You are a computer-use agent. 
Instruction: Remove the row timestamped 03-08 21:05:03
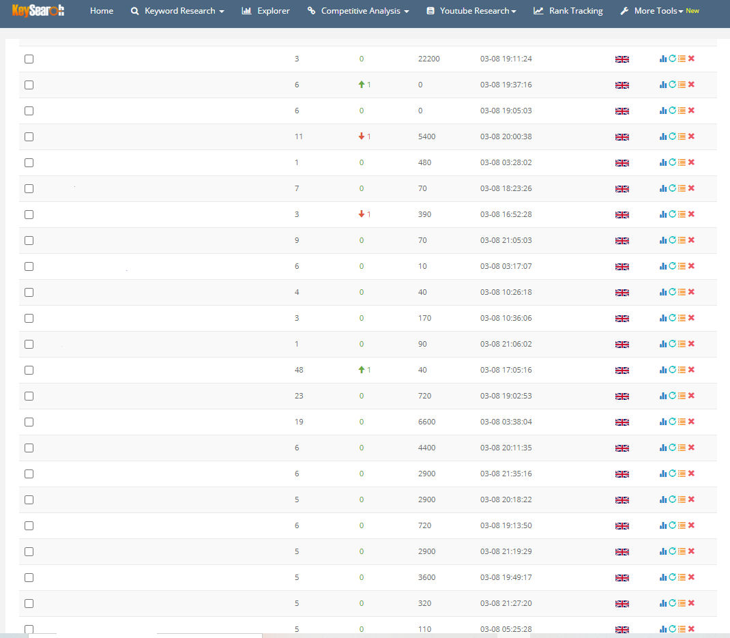[691, 240]
